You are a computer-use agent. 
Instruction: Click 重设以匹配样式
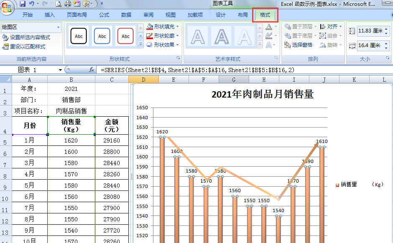pyautogui.click(x=24, y=47)
